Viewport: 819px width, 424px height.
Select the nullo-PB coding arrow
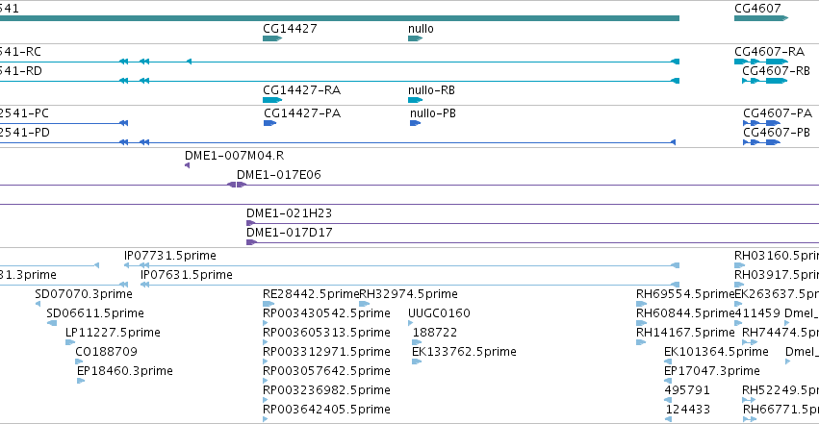click(415, 123)
